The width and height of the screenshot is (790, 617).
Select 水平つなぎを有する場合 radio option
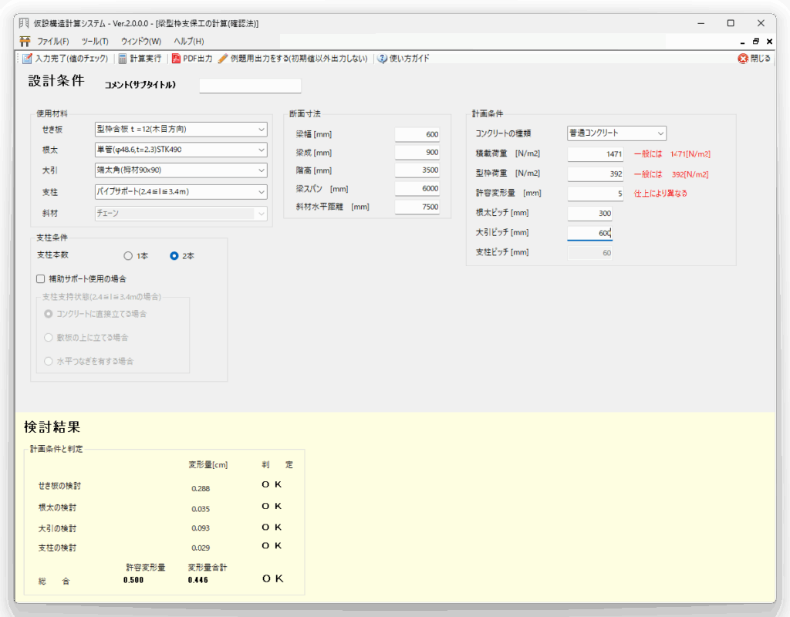[x=49, y=361]
